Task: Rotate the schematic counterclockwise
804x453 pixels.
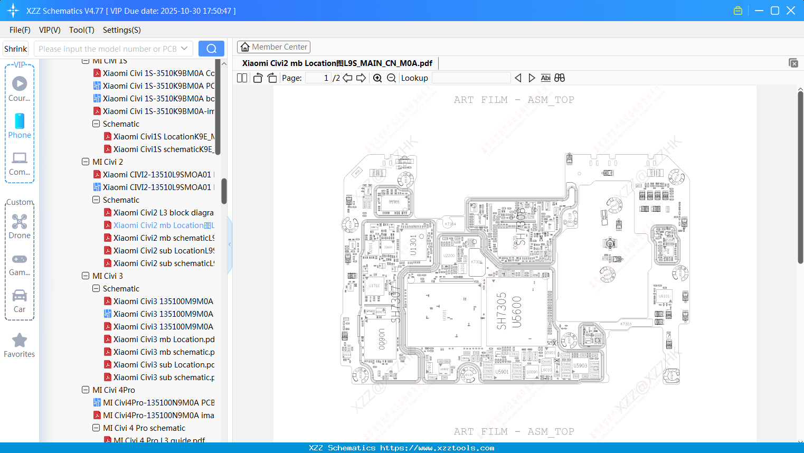Action: point(257,78)
